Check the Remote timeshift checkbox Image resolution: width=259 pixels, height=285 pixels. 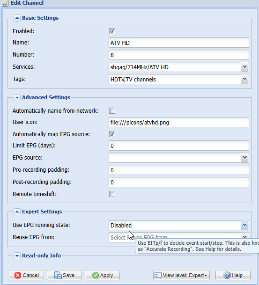coord(112,194)
